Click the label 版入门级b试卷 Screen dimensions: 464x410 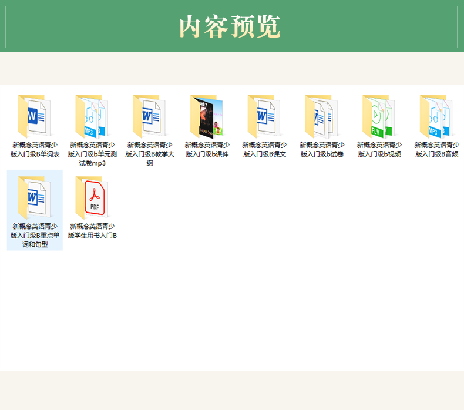(322, 154)
